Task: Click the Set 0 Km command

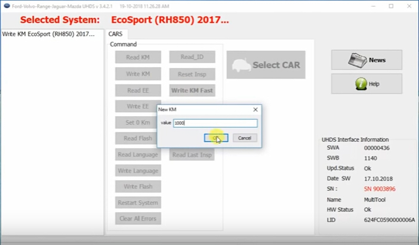Action: 136,123
